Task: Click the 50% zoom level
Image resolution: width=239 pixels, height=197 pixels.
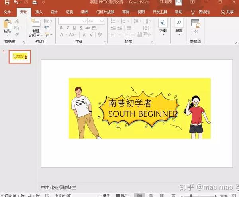Action: (224, 196)
